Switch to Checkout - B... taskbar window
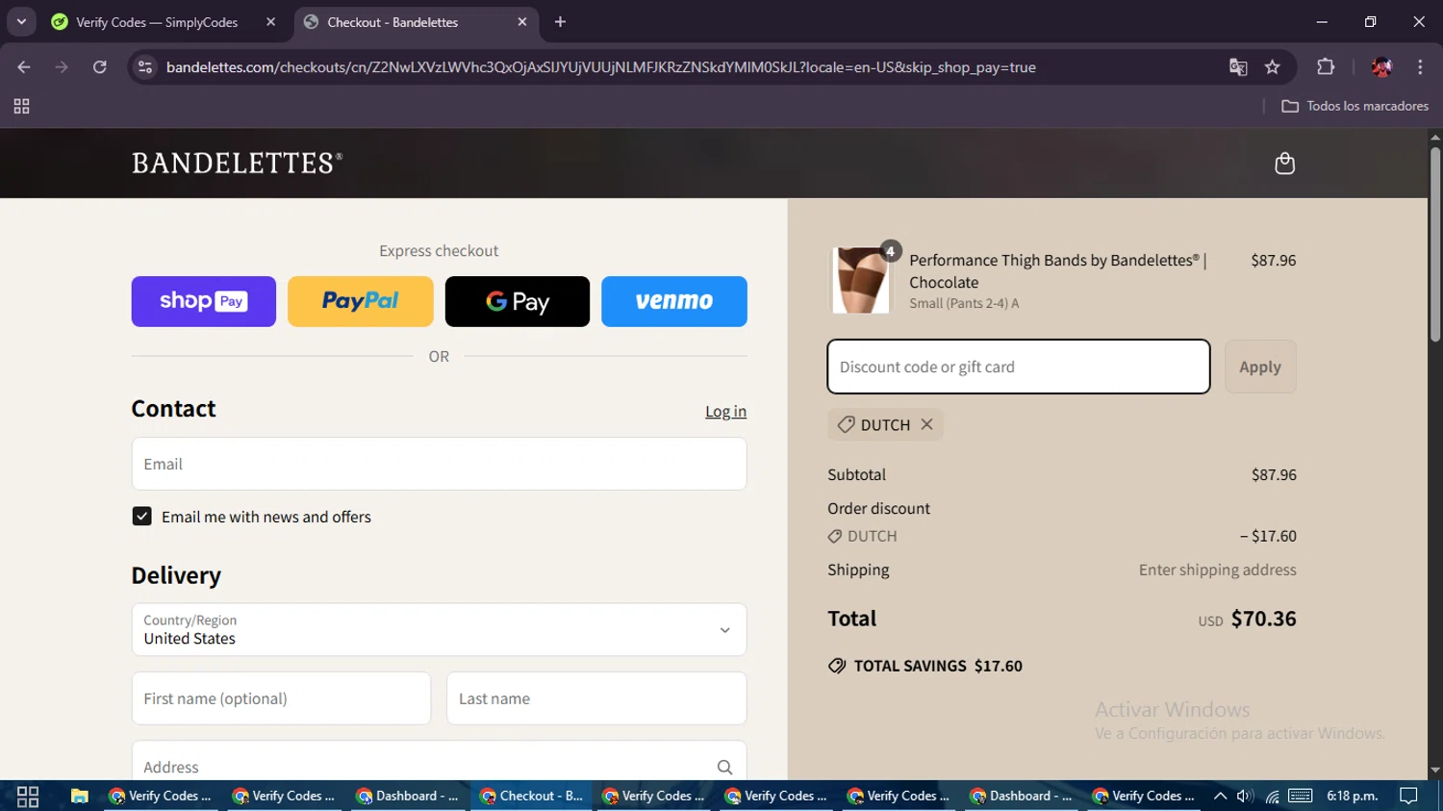Screen dimensions: 1443x811 click(x=531, y=796)
